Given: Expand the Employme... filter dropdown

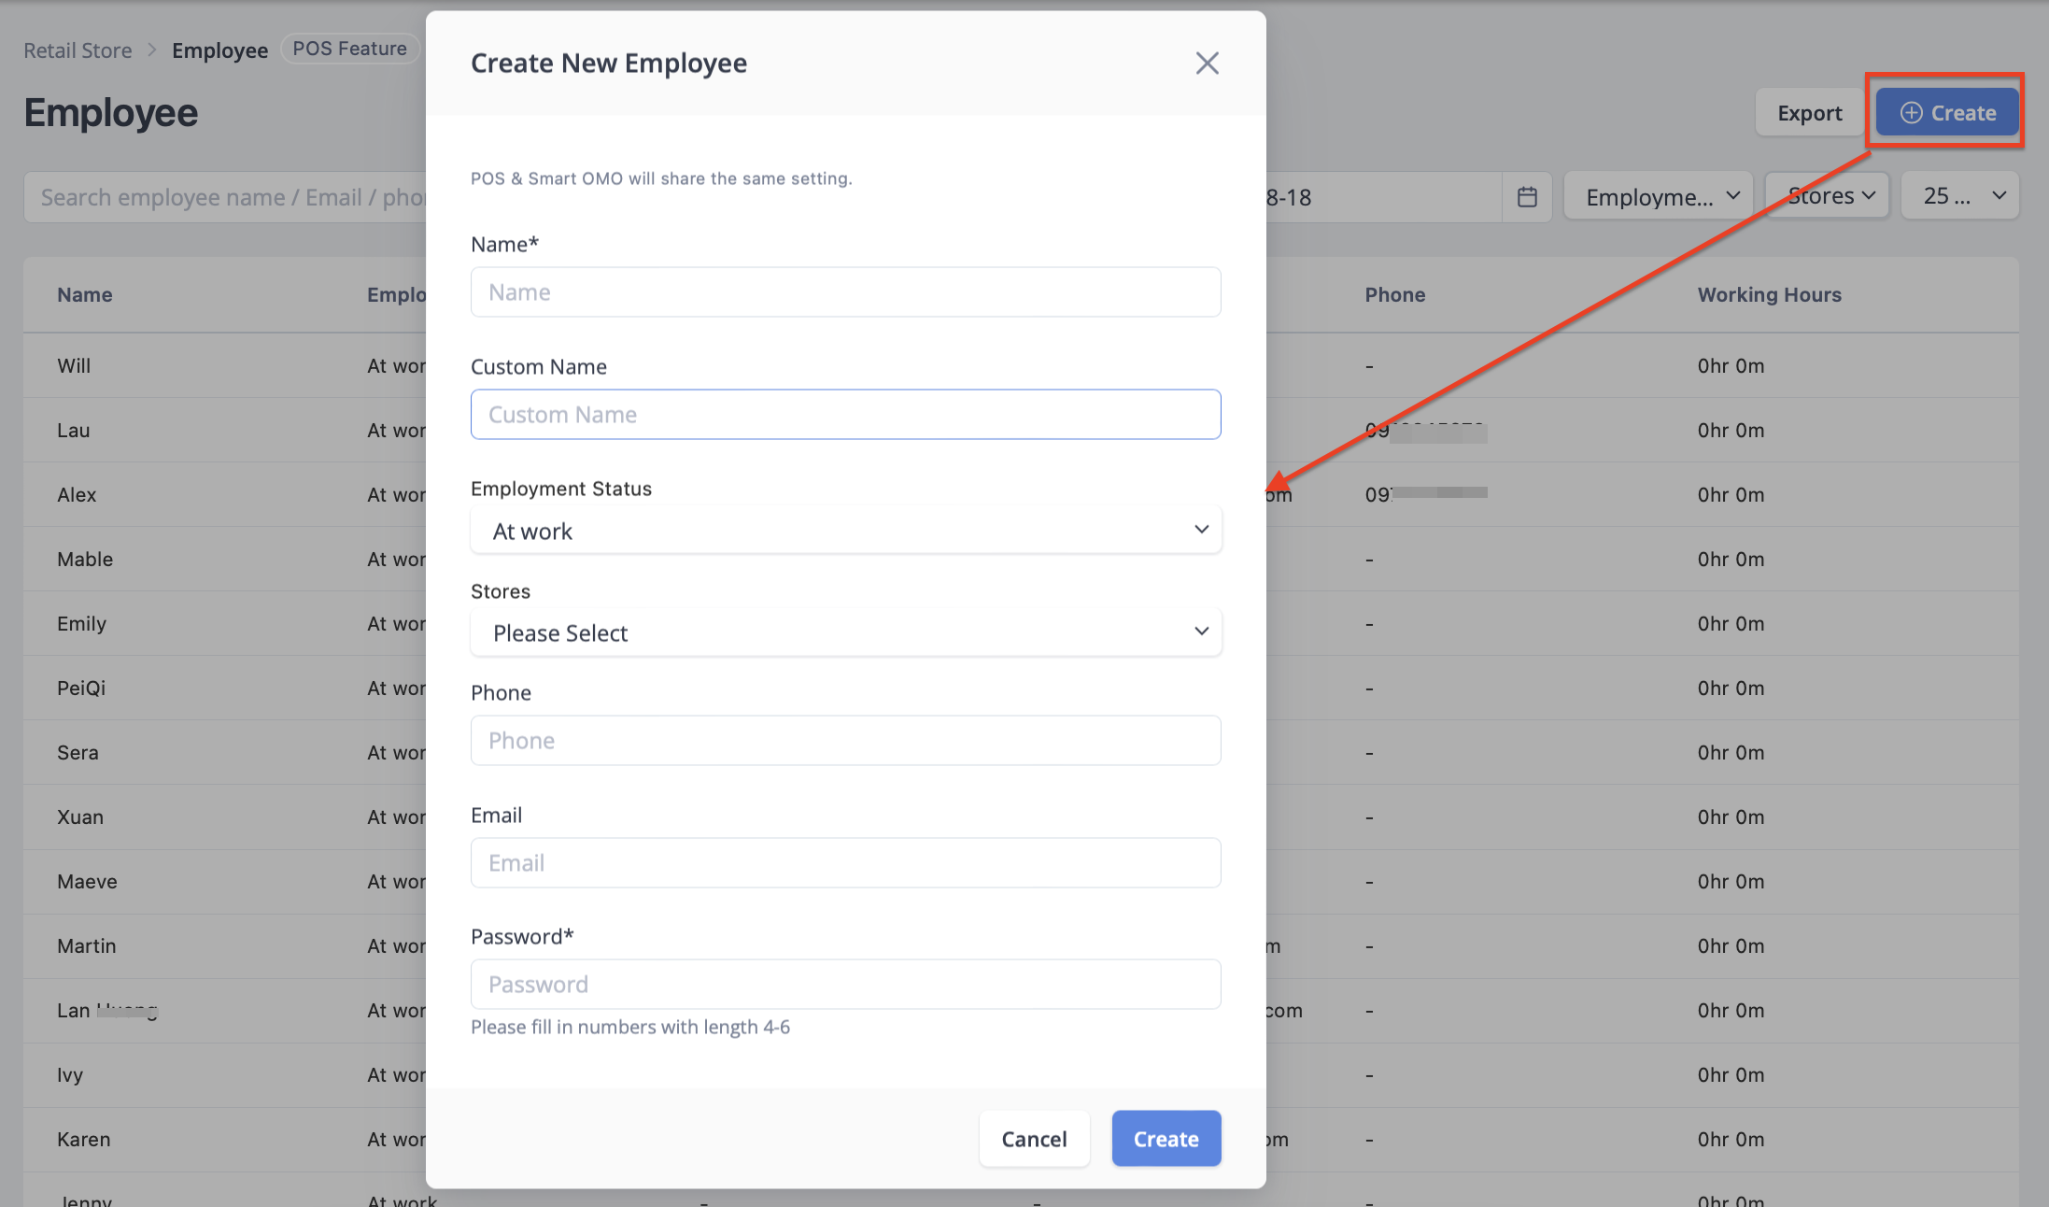Looking at the screenshot, I should [x=1659, y=197].
